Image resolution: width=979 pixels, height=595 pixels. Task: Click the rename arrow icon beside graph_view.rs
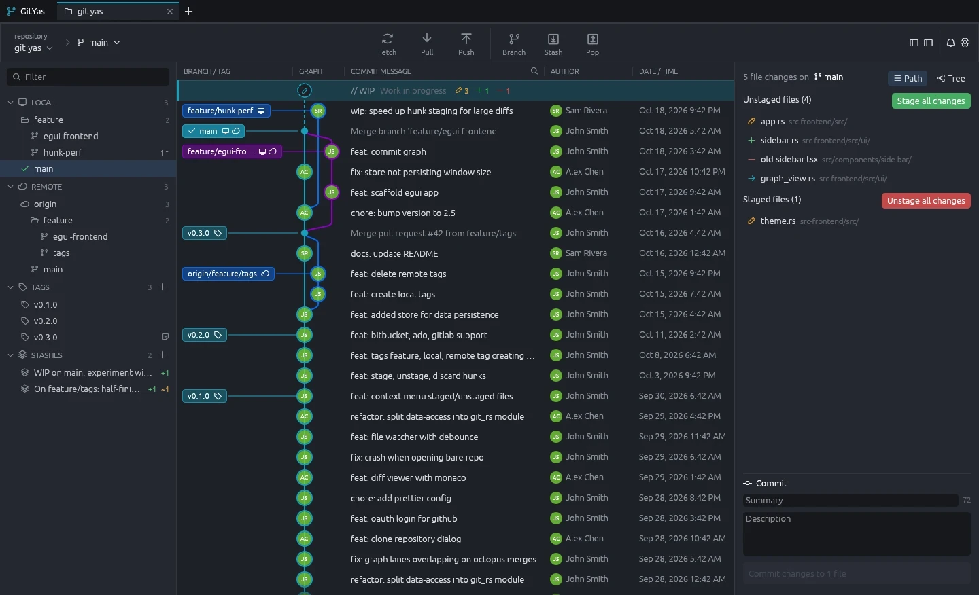point(751,179)
